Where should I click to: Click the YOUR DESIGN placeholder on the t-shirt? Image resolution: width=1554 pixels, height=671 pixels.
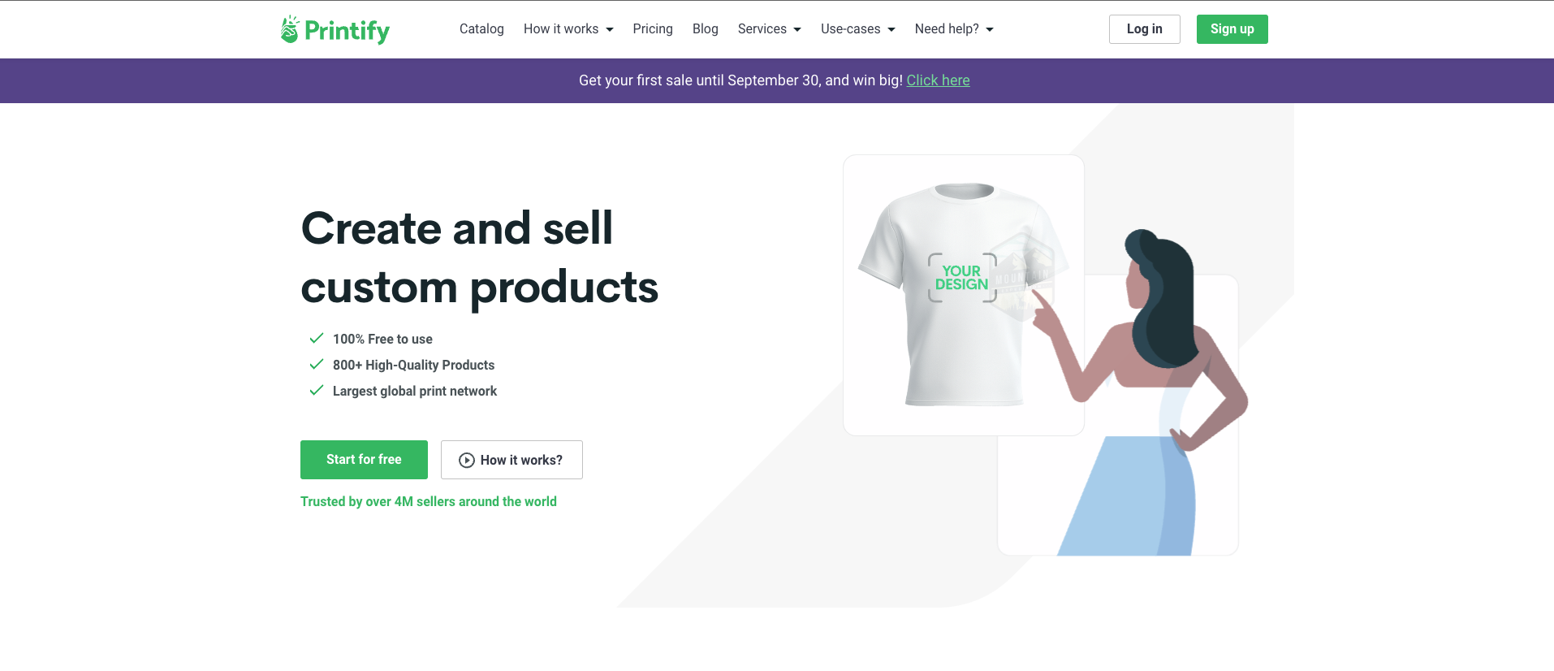(962, 278)
